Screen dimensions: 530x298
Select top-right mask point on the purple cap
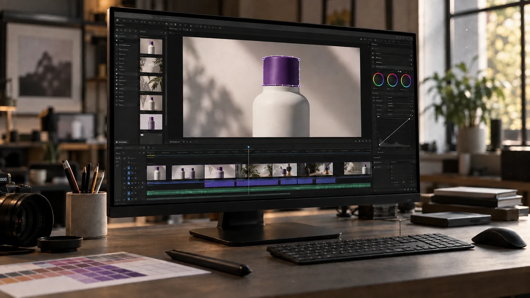pyautogui.click(x=299, y=59)
